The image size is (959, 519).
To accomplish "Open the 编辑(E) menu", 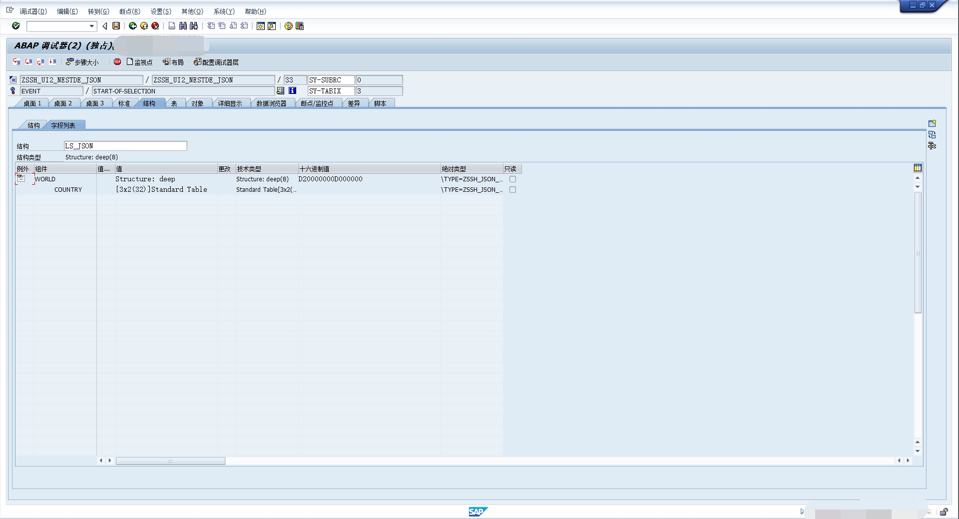I will [67, 11].
